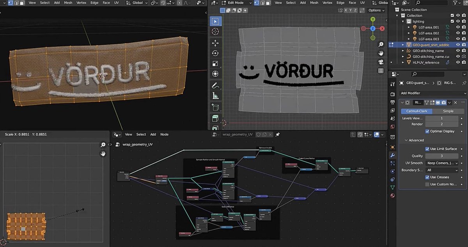Open the Node menu in node editor
This screenshot has width=468, height=247.
(164, 134)
